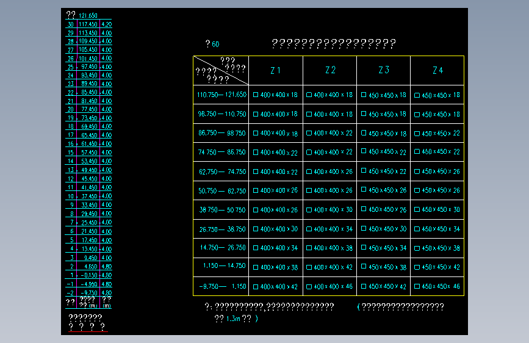This screenshot has height=343, width=529.
Task: Click elevation value 13.450
Action: [90, 249]
